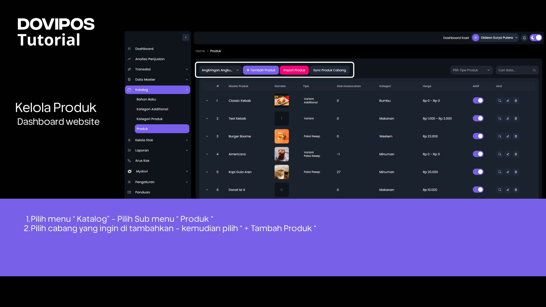546x307 pixels.
Task: Click edit pencil icon for Classic Kebab
Action: (x=508, y=101)
